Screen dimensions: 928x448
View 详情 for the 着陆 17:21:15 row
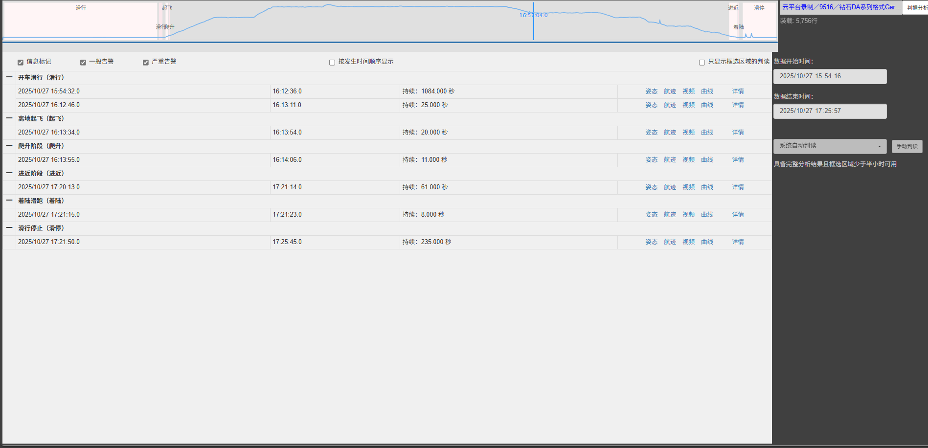[738, 215]
